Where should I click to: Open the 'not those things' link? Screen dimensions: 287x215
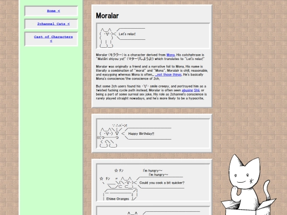pyautogui.click(x=168, y=75)
